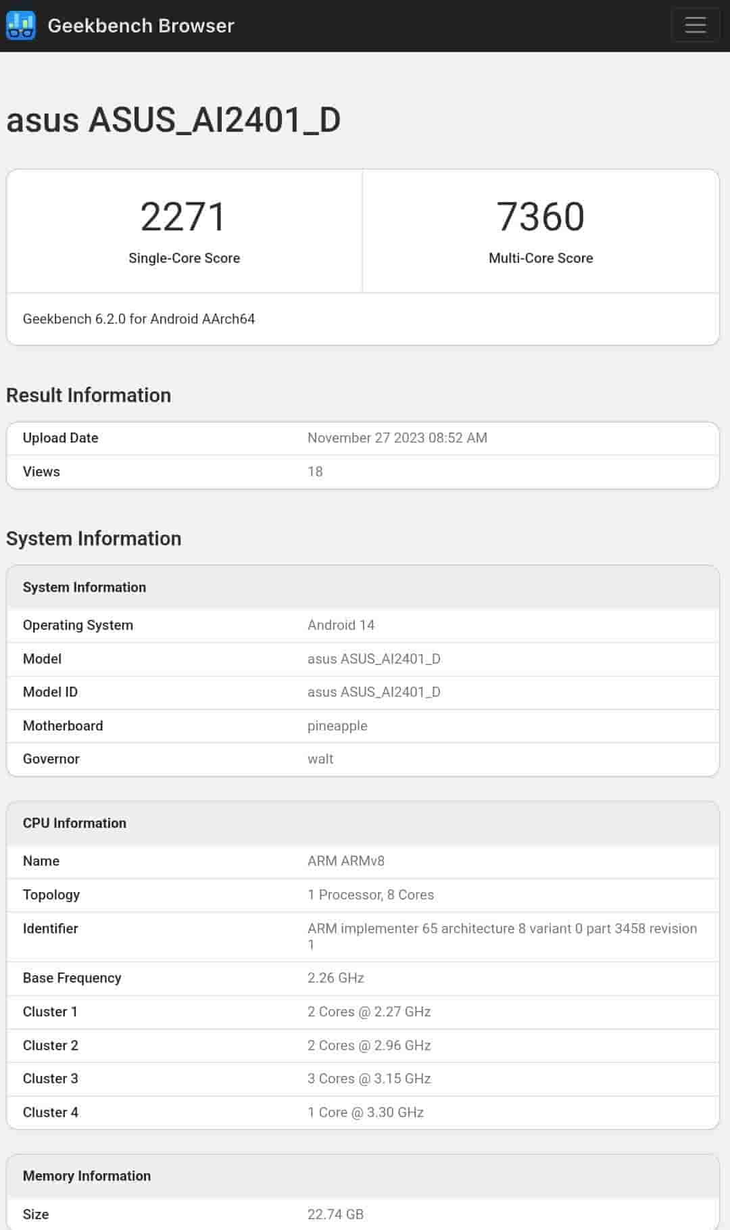This screenshot has width=730, height=1230.
Task: Click the CPU Name value ARM ARMv8
Action: tap(346, 861)
